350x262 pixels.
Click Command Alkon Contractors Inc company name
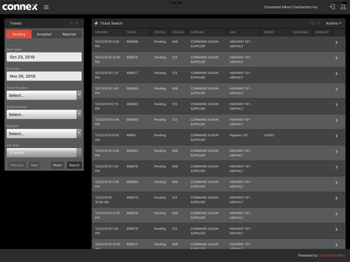(290, 7)
